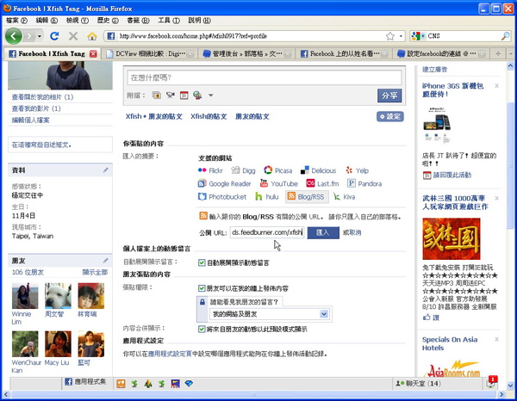517x401 pixels.
Task: Select Google Reader from supported sites
Action: click(x=224, y=183)
